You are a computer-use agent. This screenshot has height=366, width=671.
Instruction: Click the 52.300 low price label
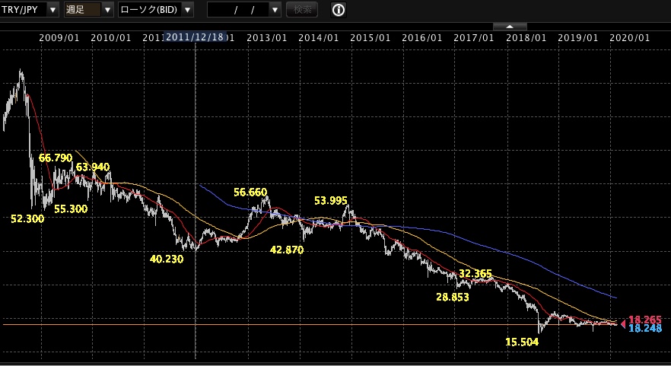click(27, 218)
